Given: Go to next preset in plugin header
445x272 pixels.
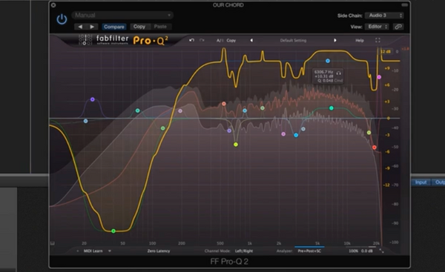Looking at the screenshot, I should point(92,27).
